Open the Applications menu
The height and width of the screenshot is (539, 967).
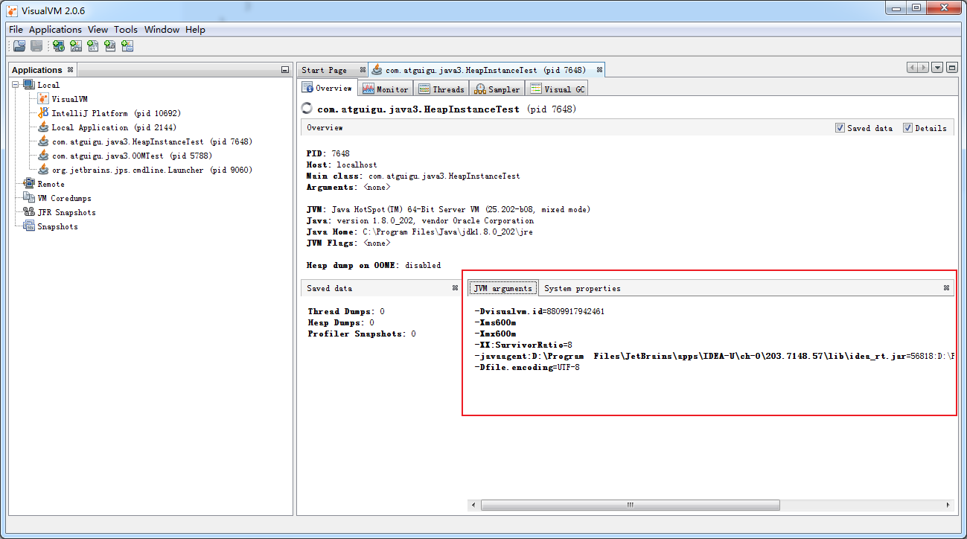55,30
